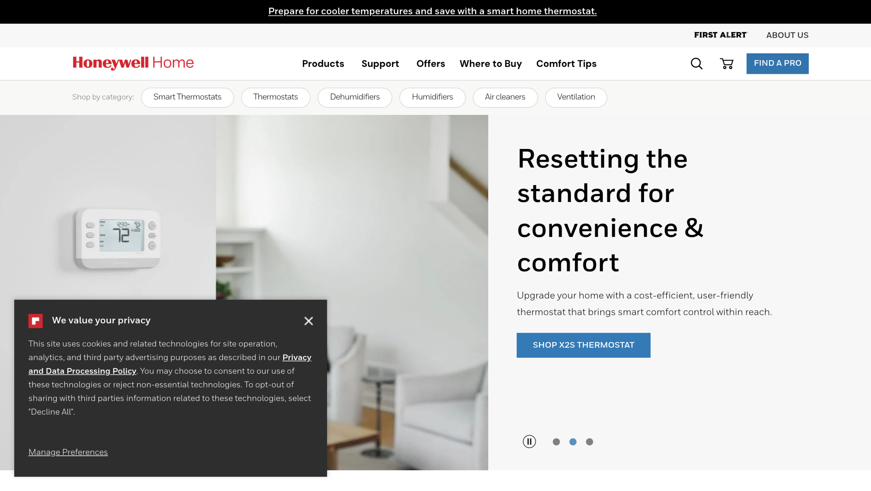This screenshot has width=871, height=491.
Task: Go to the first carousel slide dot
Action: (556, 442)
